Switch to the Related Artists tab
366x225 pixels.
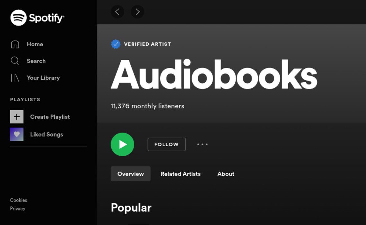coord(180,174)
